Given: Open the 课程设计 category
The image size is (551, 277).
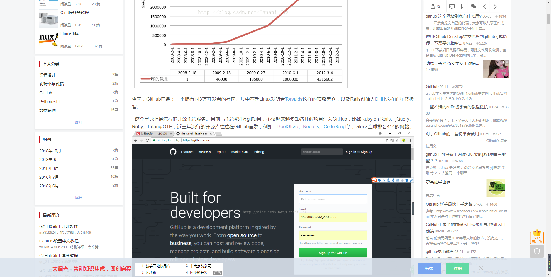Looking at the screenshot, I should coord(48,75).
